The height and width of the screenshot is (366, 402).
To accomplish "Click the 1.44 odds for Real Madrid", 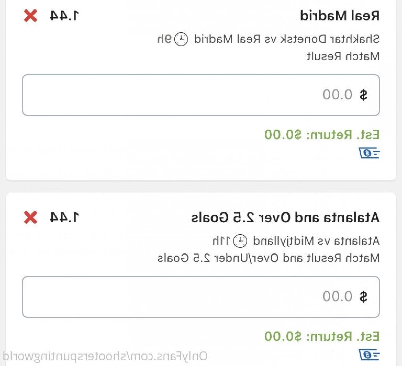I will coord(64,16).
